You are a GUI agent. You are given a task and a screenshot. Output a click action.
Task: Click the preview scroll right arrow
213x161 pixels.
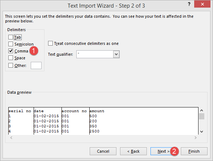click(196, 137)
